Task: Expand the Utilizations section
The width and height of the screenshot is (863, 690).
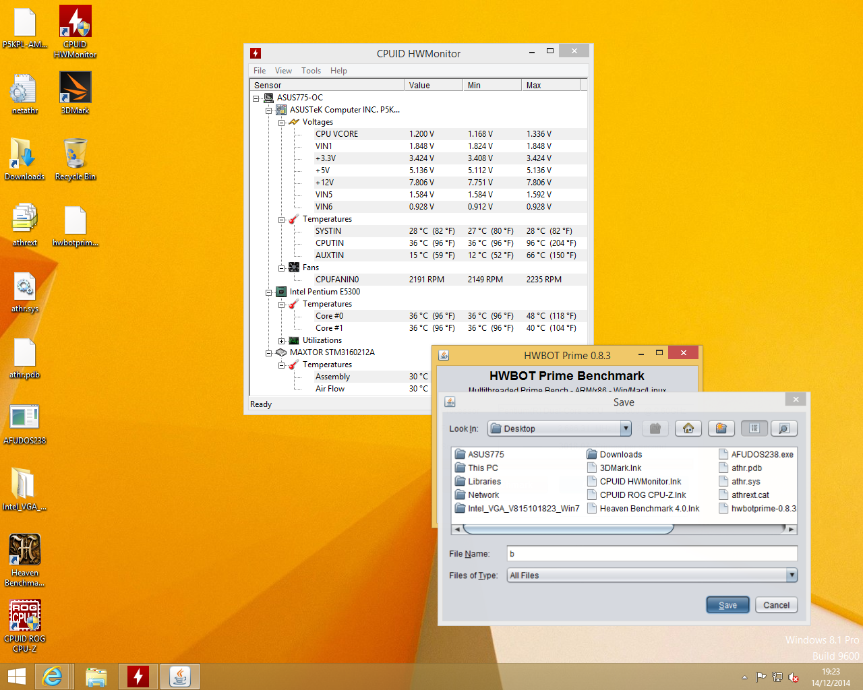Action: point(281,341)
